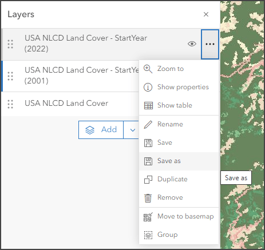Click the pencil Rename icon

pos(148,125)
